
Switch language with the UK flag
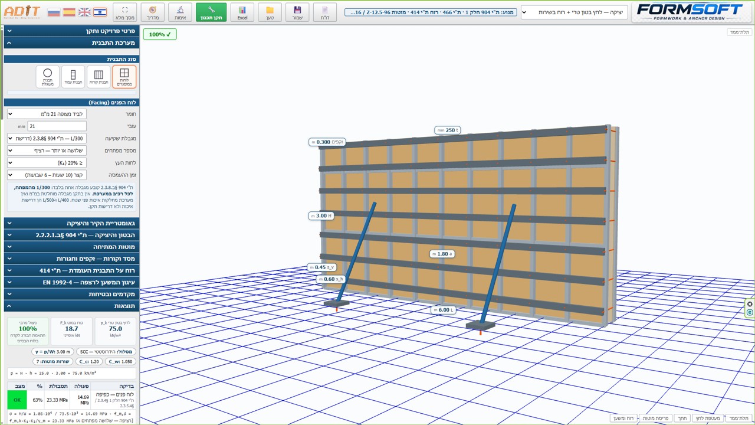[x=84, y=12]
